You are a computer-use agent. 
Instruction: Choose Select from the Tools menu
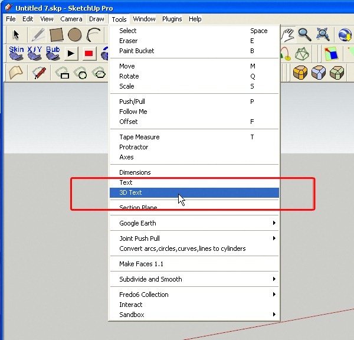coord(194,31)
